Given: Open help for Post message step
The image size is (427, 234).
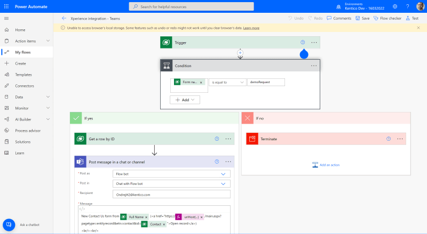Looking at the screenshot, I should pyautogui.click(x=217, y=162).
